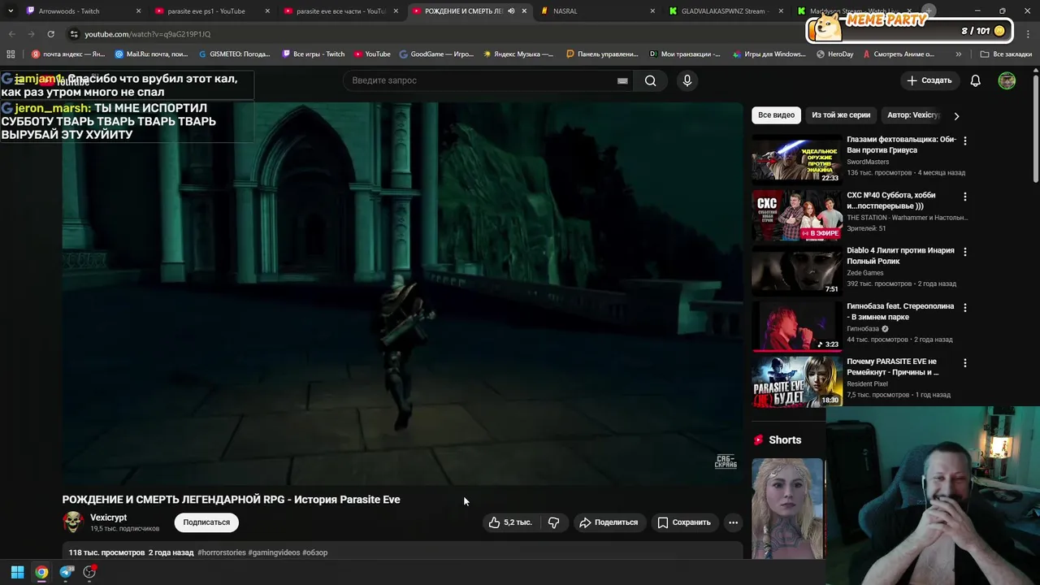
Task: Switch to parasite eve все части tab
Action: [x=339, y=11]
